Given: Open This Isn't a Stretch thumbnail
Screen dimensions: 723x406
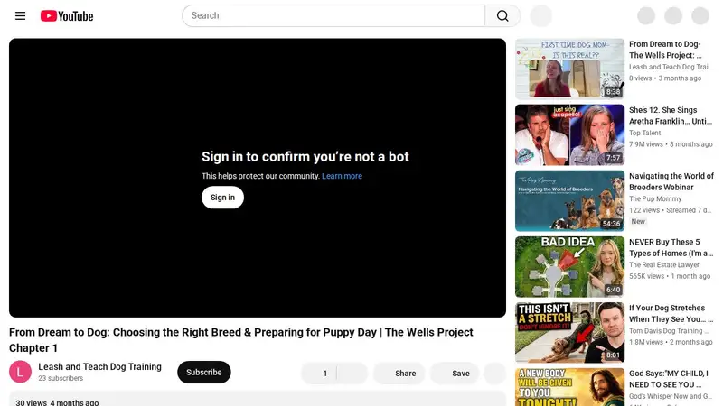Looking at the screenshot, I should point(569,332).
